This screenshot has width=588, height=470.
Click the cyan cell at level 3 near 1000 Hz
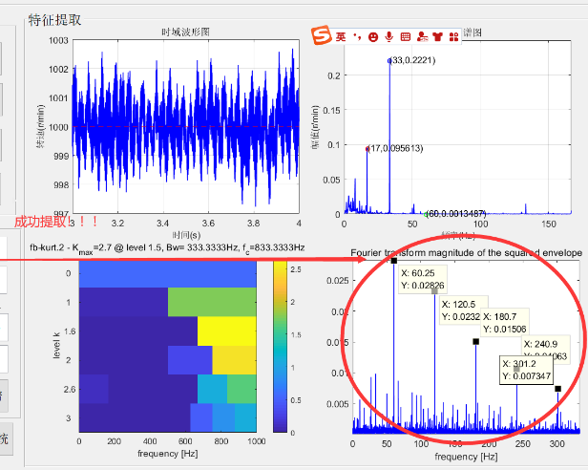[245, 417]
